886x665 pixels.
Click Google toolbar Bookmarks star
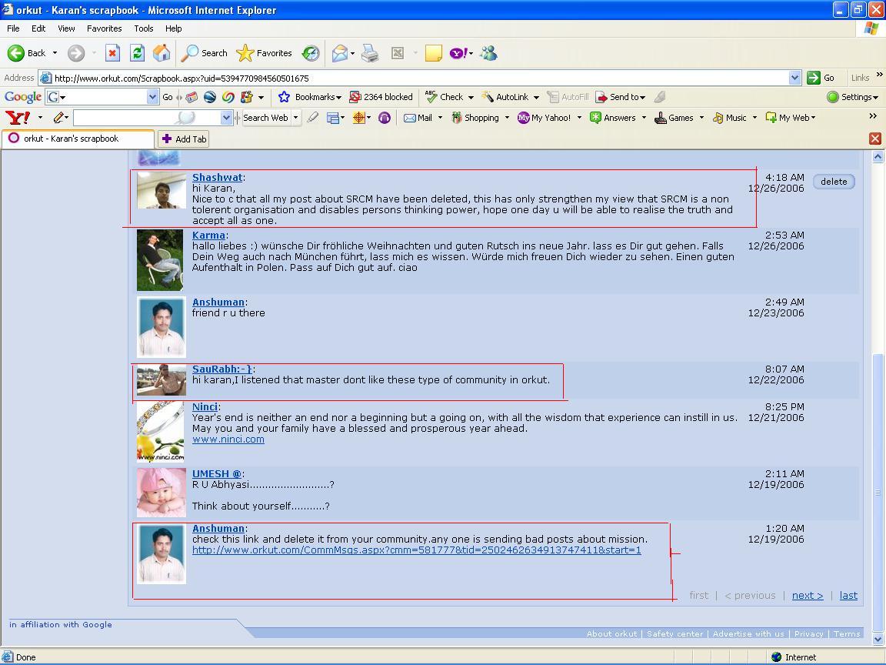click(x=310, y=97)
